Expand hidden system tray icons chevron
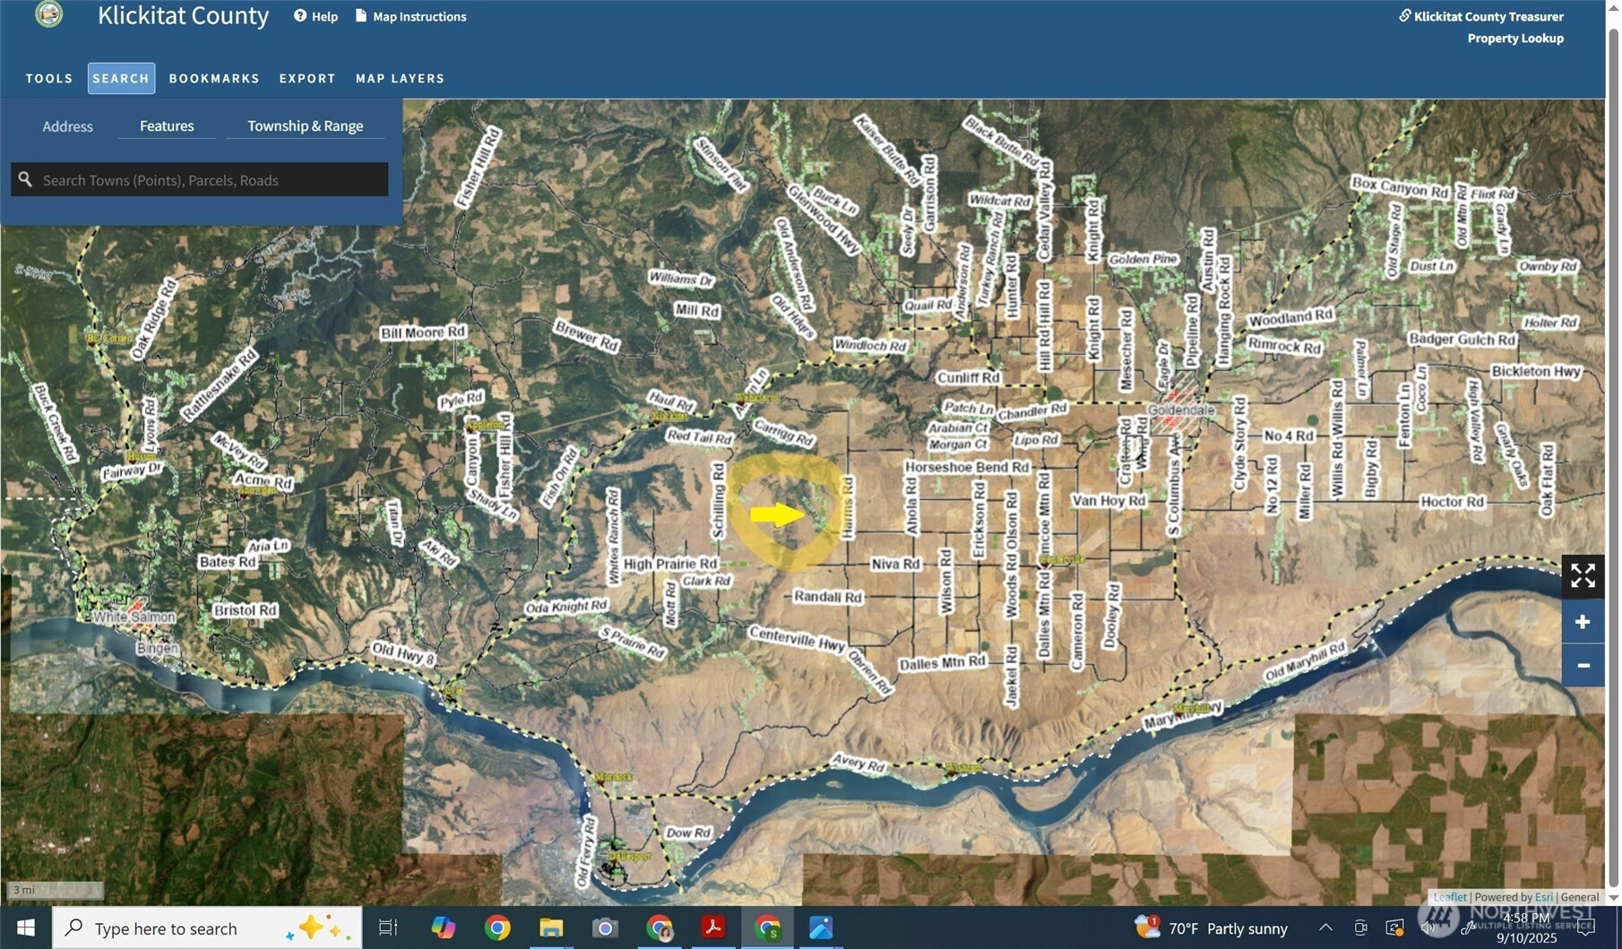The height and width of the screenshot is (949, 1622). point(1325,927)
